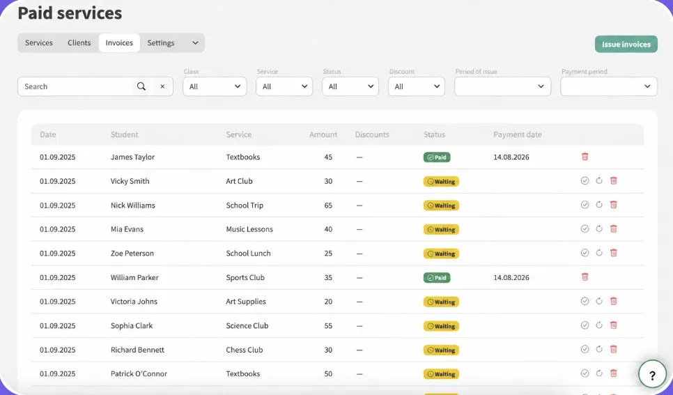The image size is (673, 395).
Task: Delete Victoria Johns' Art Supplies invoice
Action: [613, 301]
